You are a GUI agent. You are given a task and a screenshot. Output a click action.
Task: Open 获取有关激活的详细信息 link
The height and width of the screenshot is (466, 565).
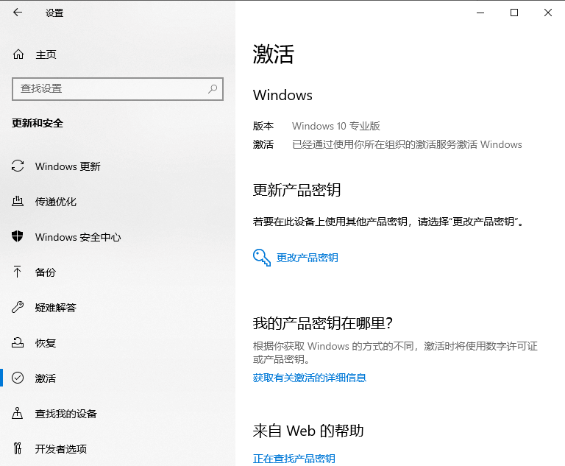[310, 378]
